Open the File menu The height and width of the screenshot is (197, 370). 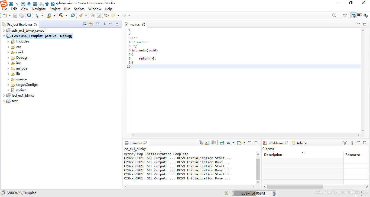[x=4, y=9]
